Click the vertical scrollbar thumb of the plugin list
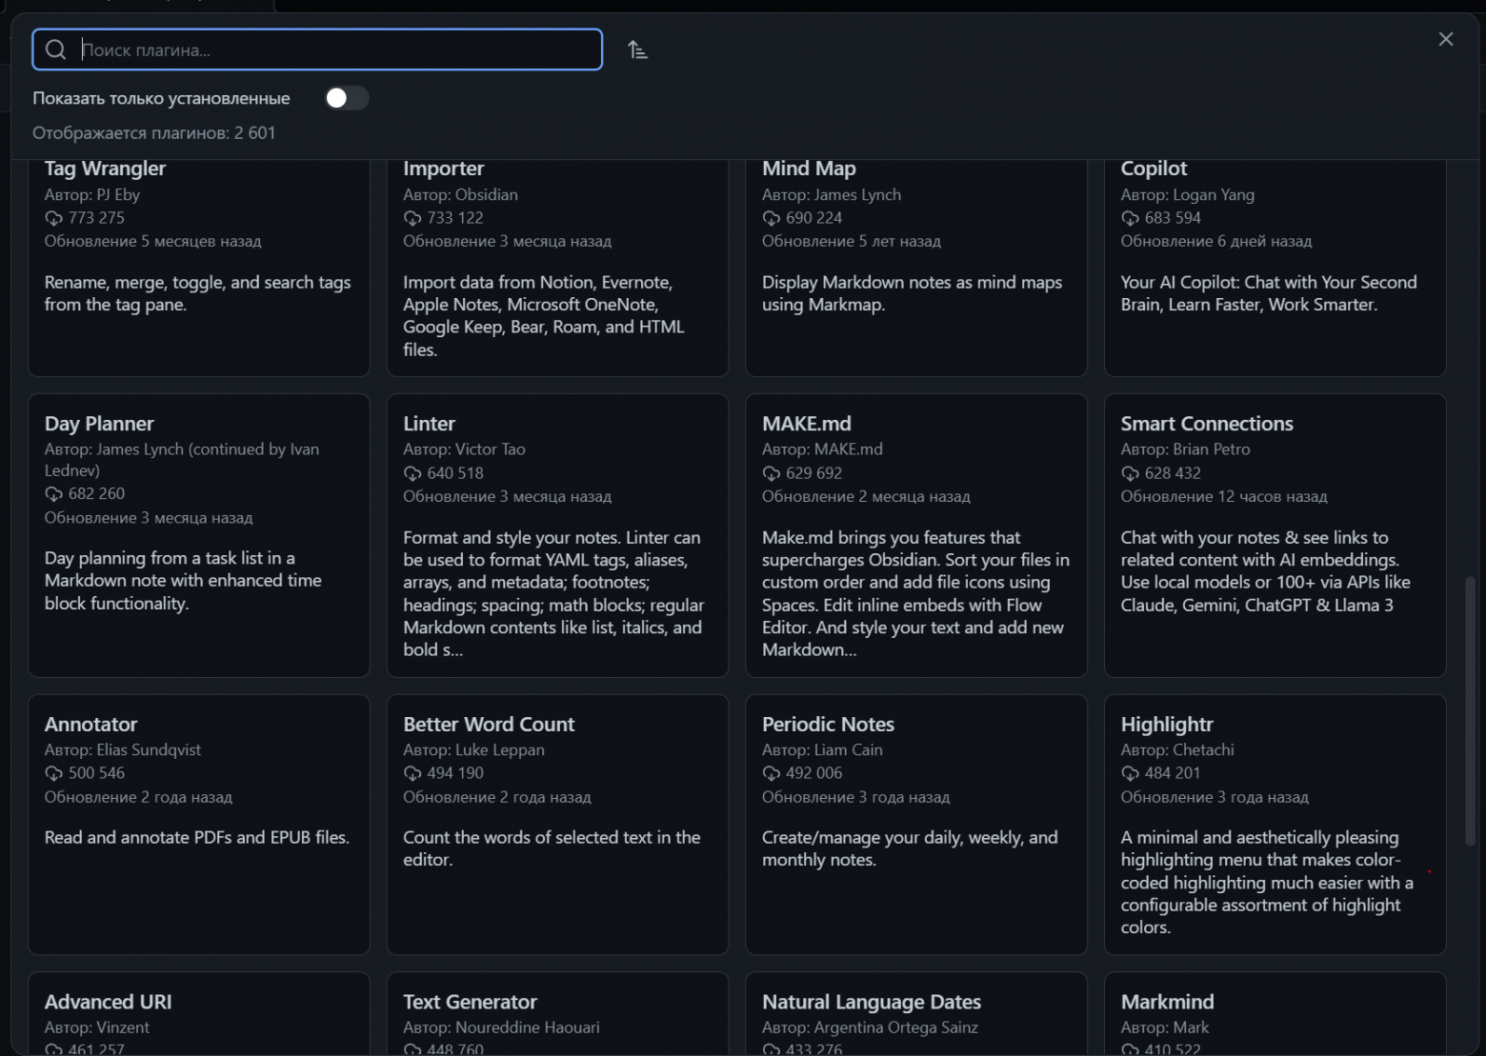1486x1056 pixels. click(x=1470, y=709)
